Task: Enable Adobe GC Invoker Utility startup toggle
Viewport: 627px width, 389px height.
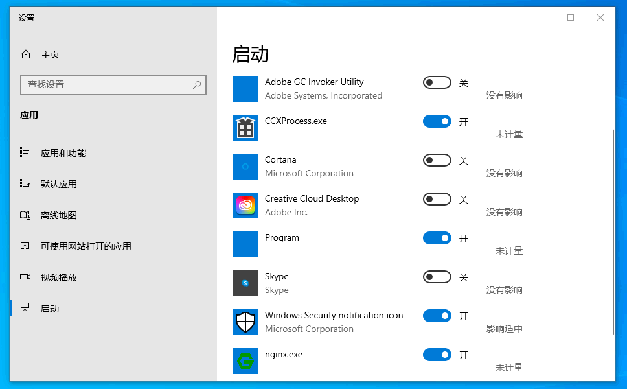Action: 437,82
